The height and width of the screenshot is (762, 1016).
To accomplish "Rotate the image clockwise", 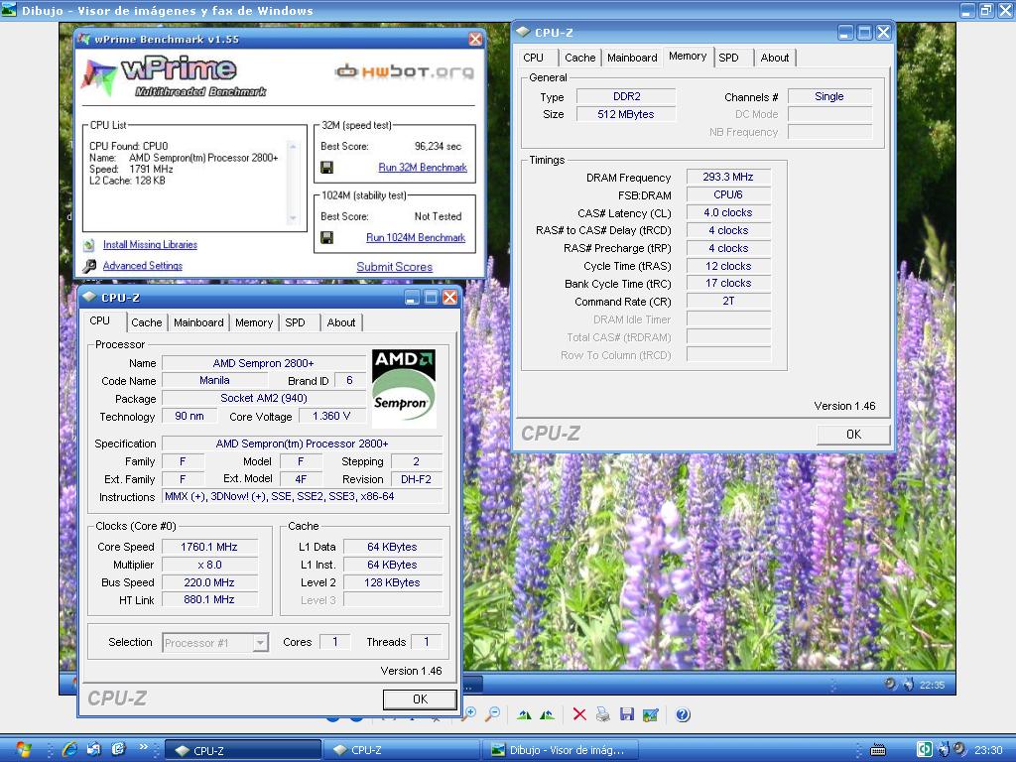I will point(524,714).
